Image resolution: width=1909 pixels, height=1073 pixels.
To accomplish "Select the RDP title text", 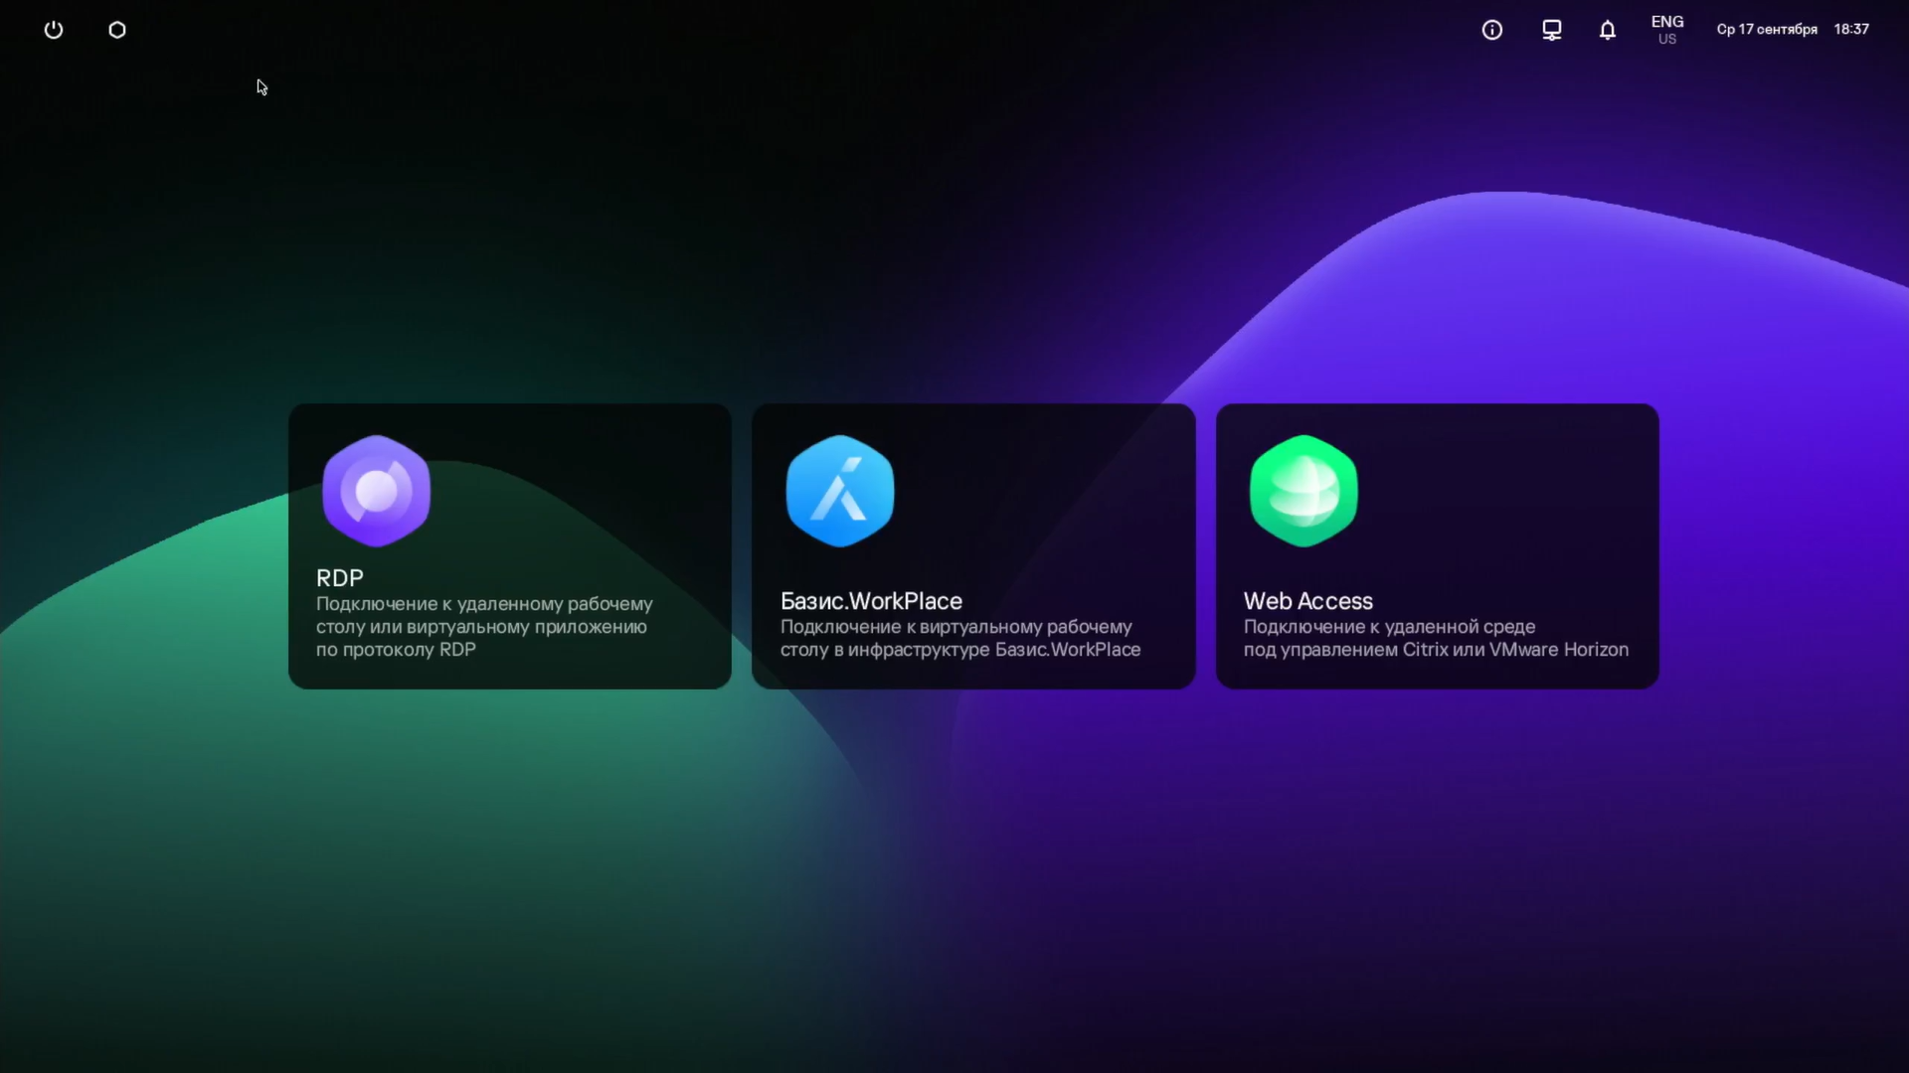I will pyautogui.click(x=340, y=578).
